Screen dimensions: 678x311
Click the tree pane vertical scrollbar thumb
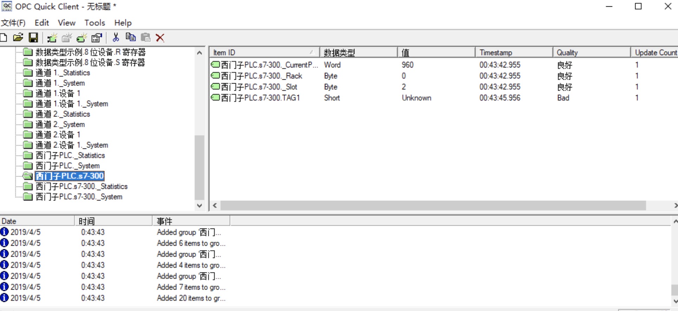pyautogui.click(x=200, y=167)
